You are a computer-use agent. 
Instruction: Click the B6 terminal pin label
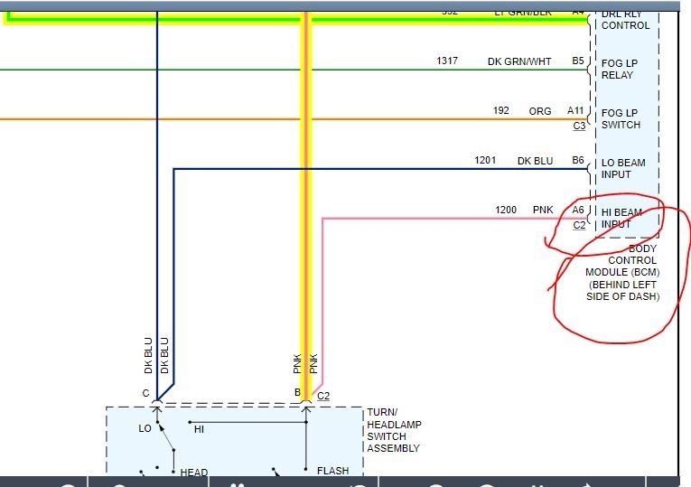[x=578, y=160]
